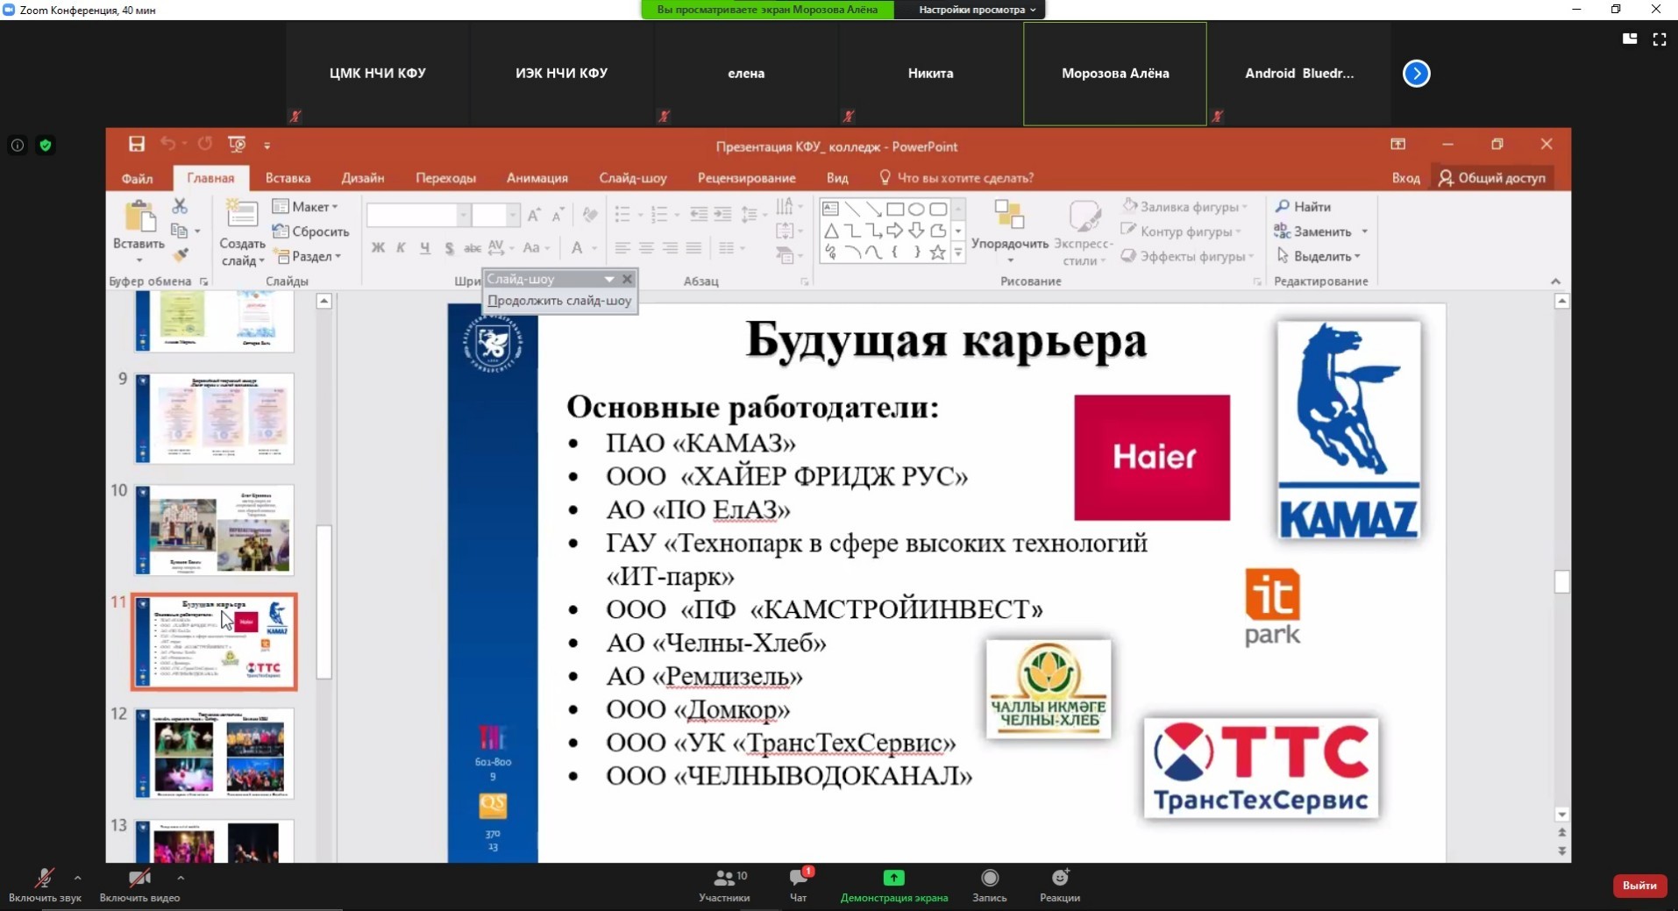
Task: Switch to the Анимация ribbon tab
Action: tap(537, 178)
